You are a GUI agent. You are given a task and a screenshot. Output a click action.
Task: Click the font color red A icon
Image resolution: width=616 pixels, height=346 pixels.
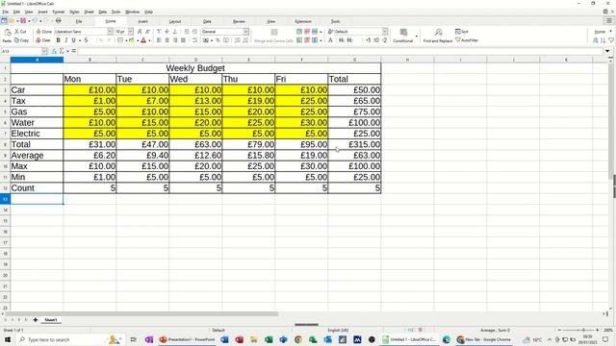click(143, 40)
